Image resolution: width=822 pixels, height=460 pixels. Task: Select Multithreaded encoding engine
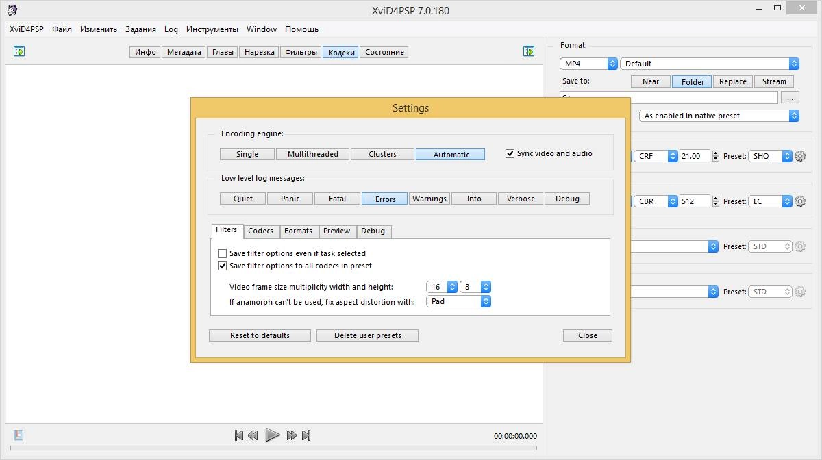tap(313, 154)
